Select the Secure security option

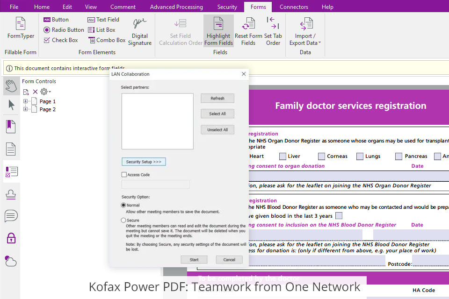click(123, 221)
